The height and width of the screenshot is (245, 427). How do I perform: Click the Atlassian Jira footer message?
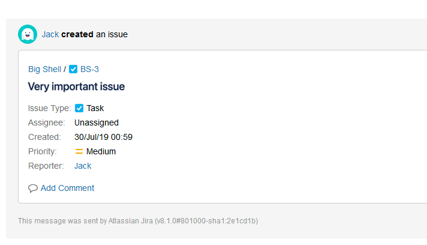tap(138, 221)
